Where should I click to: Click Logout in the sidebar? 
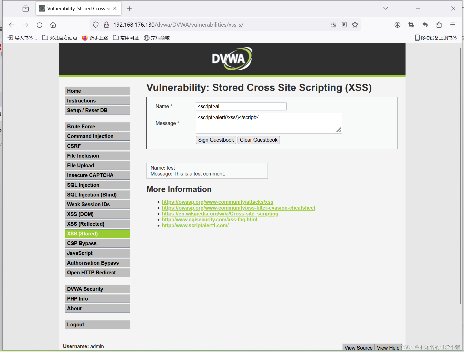point(97,325)
